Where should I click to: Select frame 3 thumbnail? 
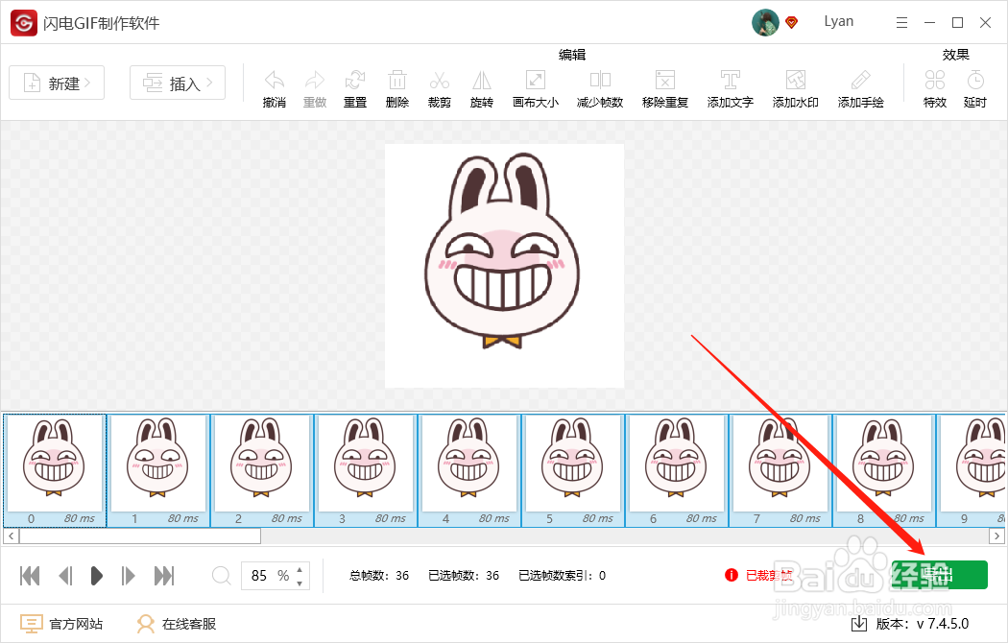pos(366,470)
